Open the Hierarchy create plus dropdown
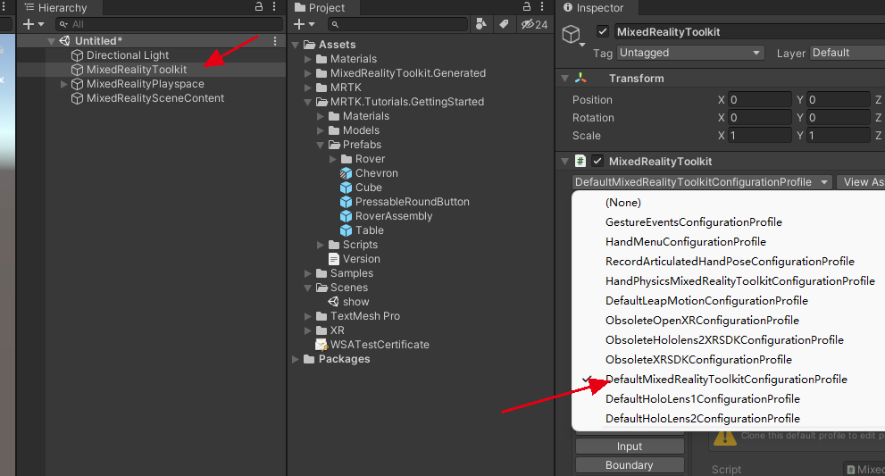The height and width of the screenshot is (476, 885). [x=33, y=24]
